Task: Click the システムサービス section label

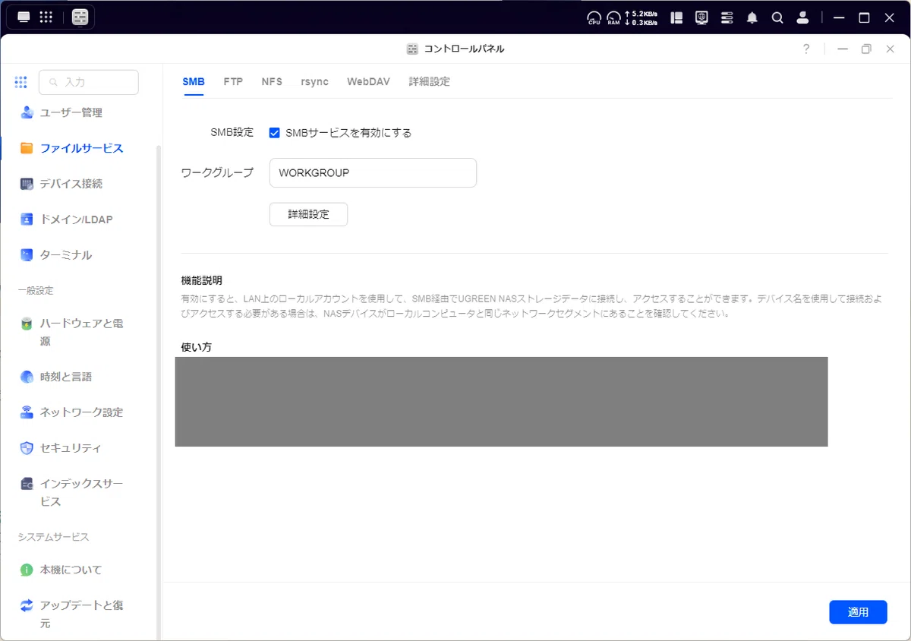Action: pos(54,537)
